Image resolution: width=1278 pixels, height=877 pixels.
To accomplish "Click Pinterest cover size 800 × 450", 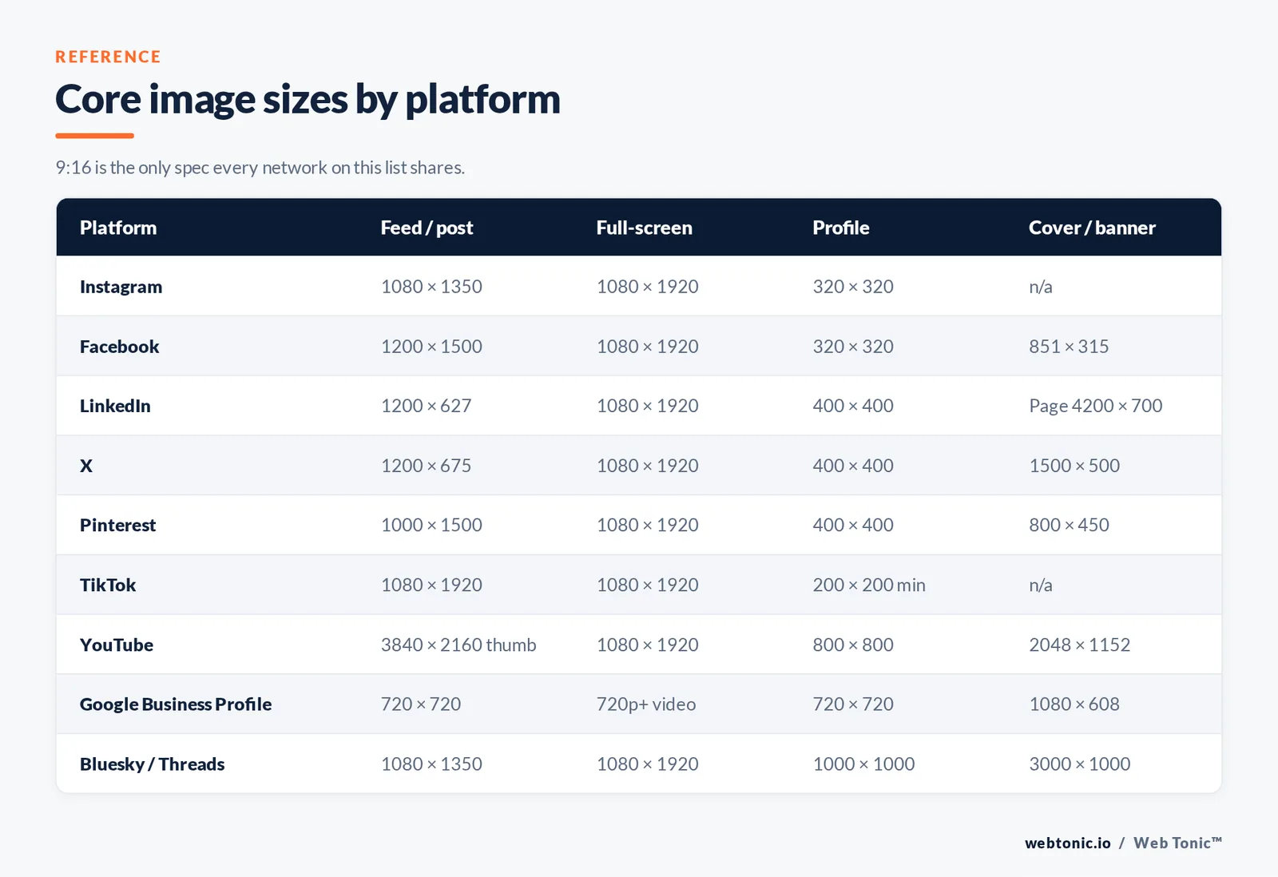I will coord(1069,526).
